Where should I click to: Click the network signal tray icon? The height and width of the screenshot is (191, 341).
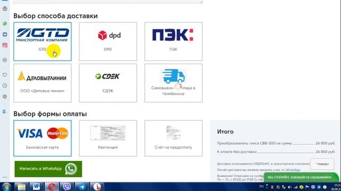(x=295, y=187)
